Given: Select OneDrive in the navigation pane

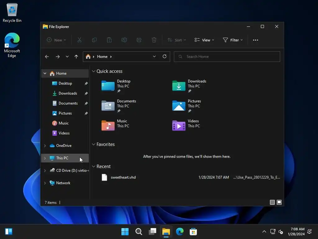Looking at the screenshot, I should (65, 146).
